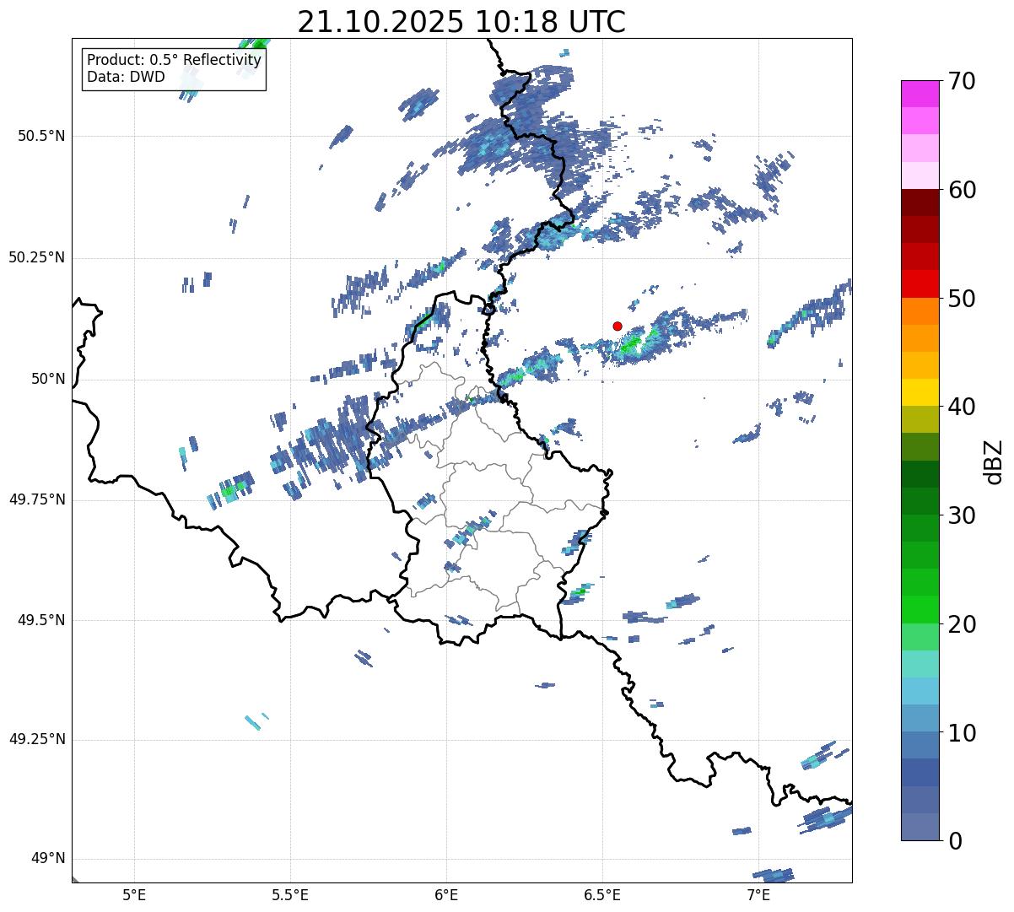
Task: Click the bright green colorbar segment at 20
Action: coord(920,610)
